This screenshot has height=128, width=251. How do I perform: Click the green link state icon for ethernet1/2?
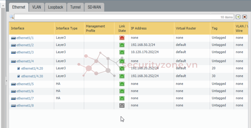[x=122, y=45]
